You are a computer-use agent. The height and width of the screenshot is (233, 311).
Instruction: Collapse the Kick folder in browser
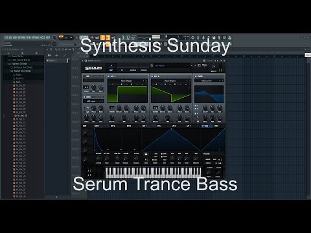click(x=17, y=82)
